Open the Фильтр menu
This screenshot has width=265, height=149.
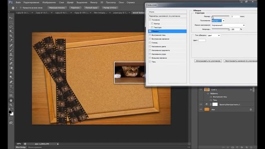94,2
